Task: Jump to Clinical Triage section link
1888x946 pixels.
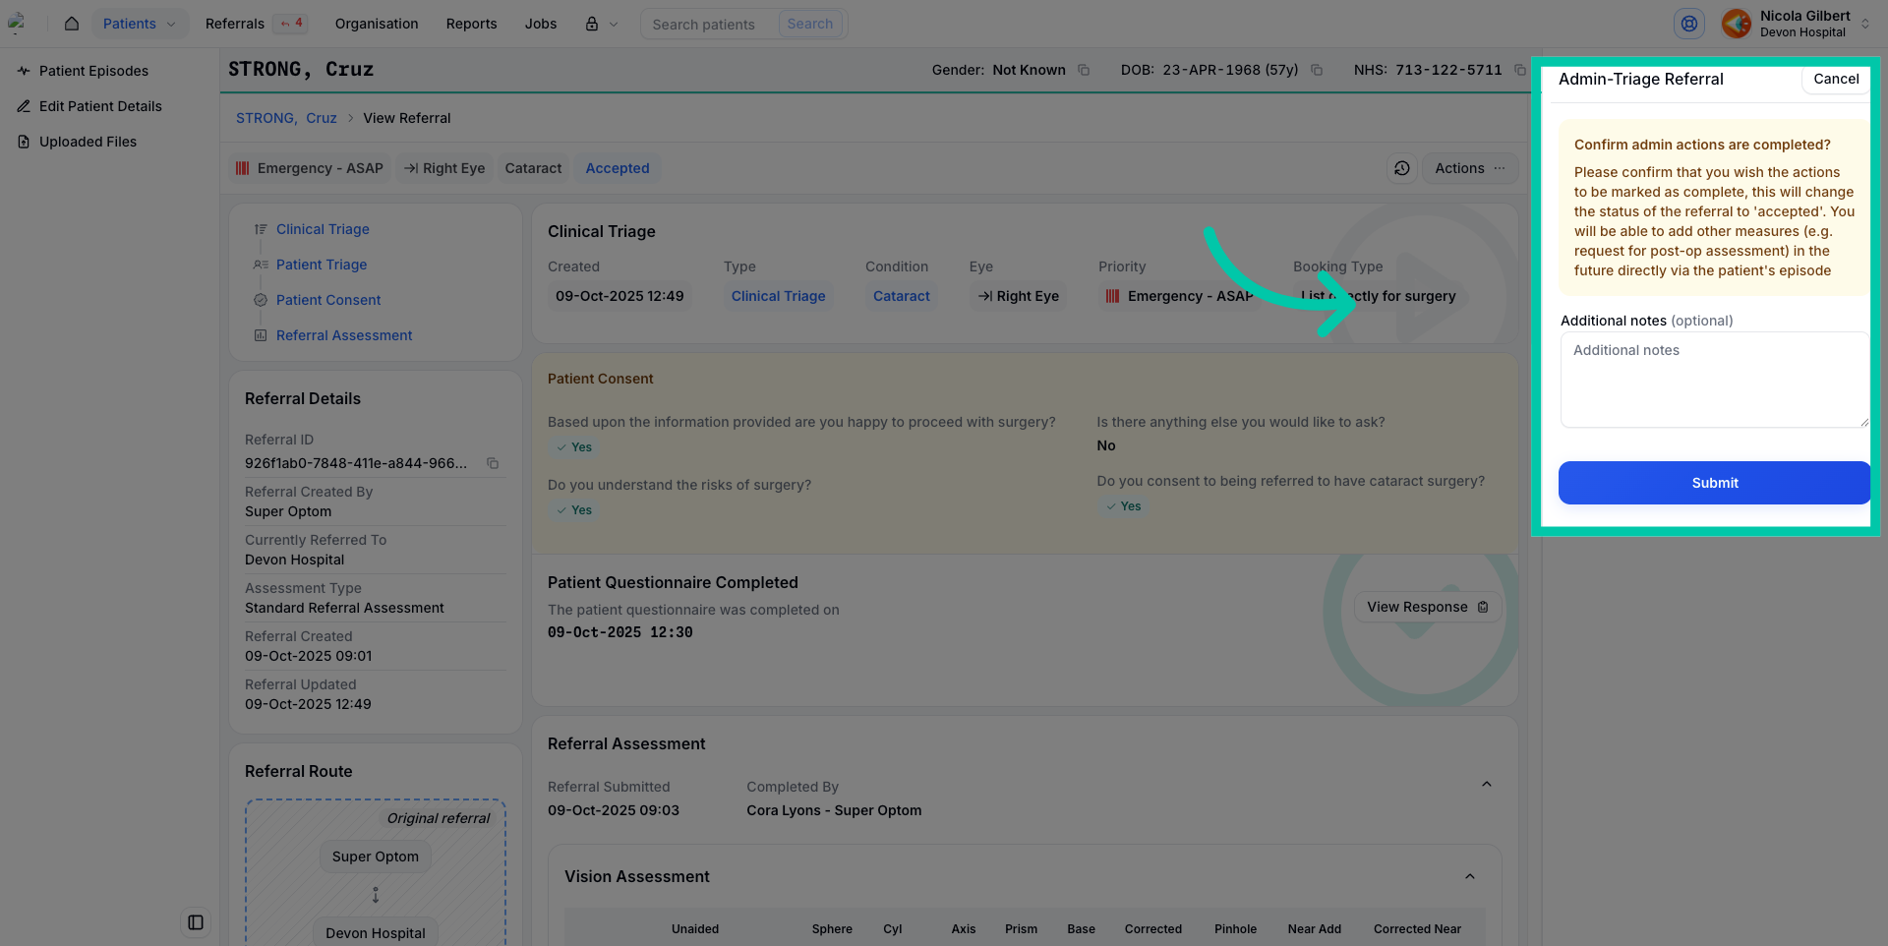Action: coord(323,229)
